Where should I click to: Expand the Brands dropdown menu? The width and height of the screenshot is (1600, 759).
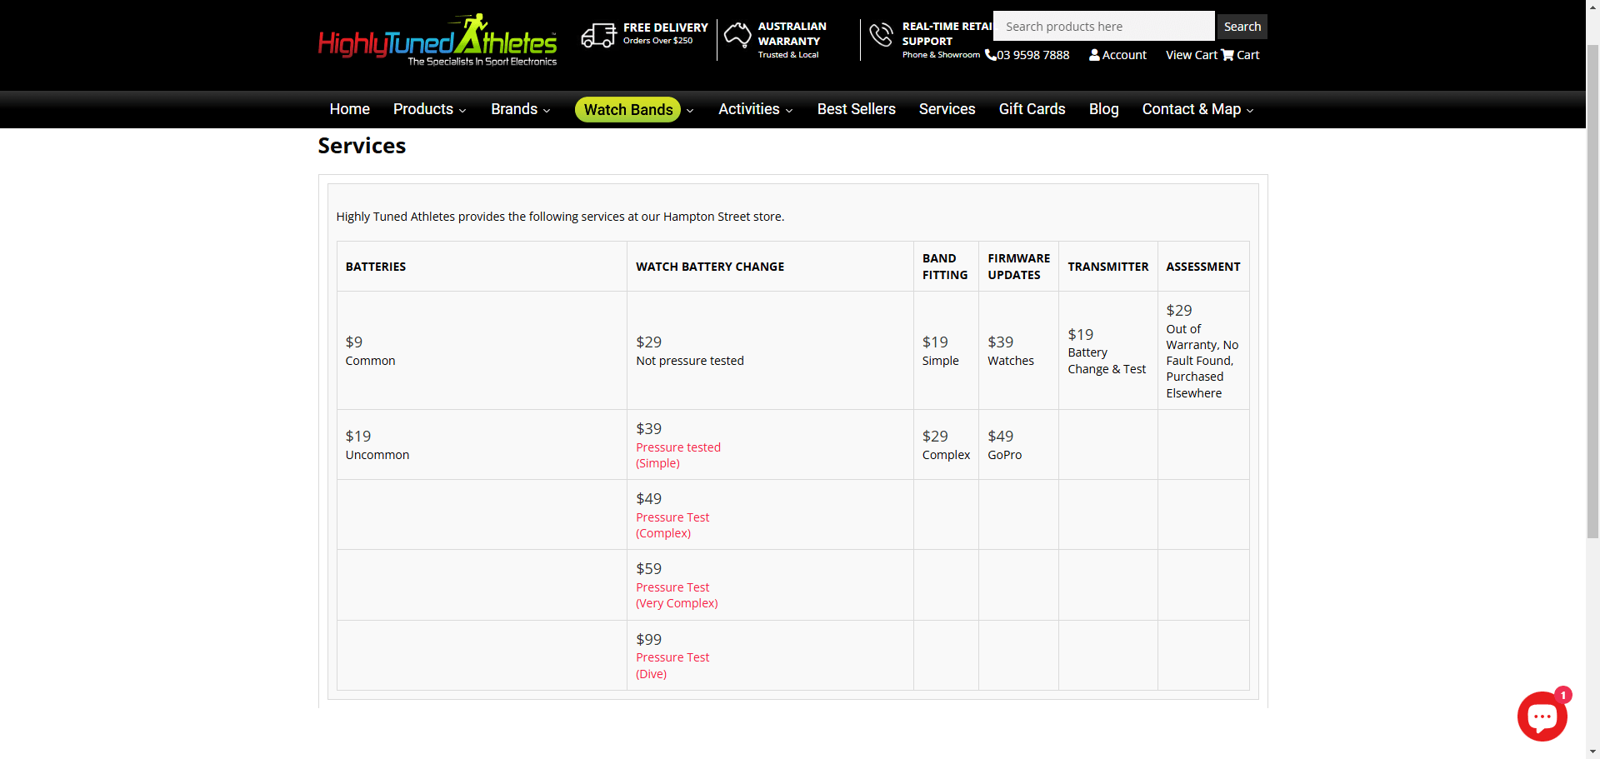(520, 109)
